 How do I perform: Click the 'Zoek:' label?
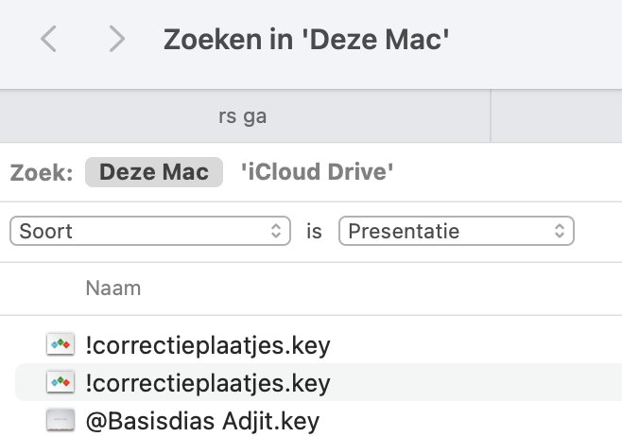tap(42, 173)
